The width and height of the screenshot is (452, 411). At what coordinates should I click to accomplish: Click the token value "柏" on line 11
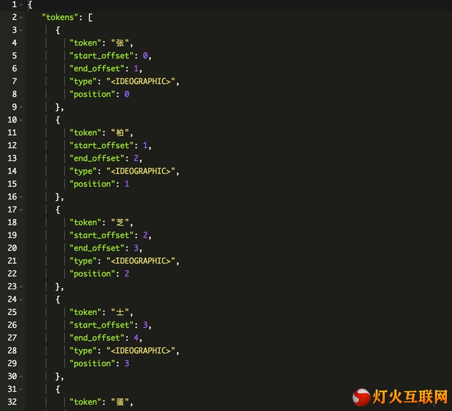[120, 133]
